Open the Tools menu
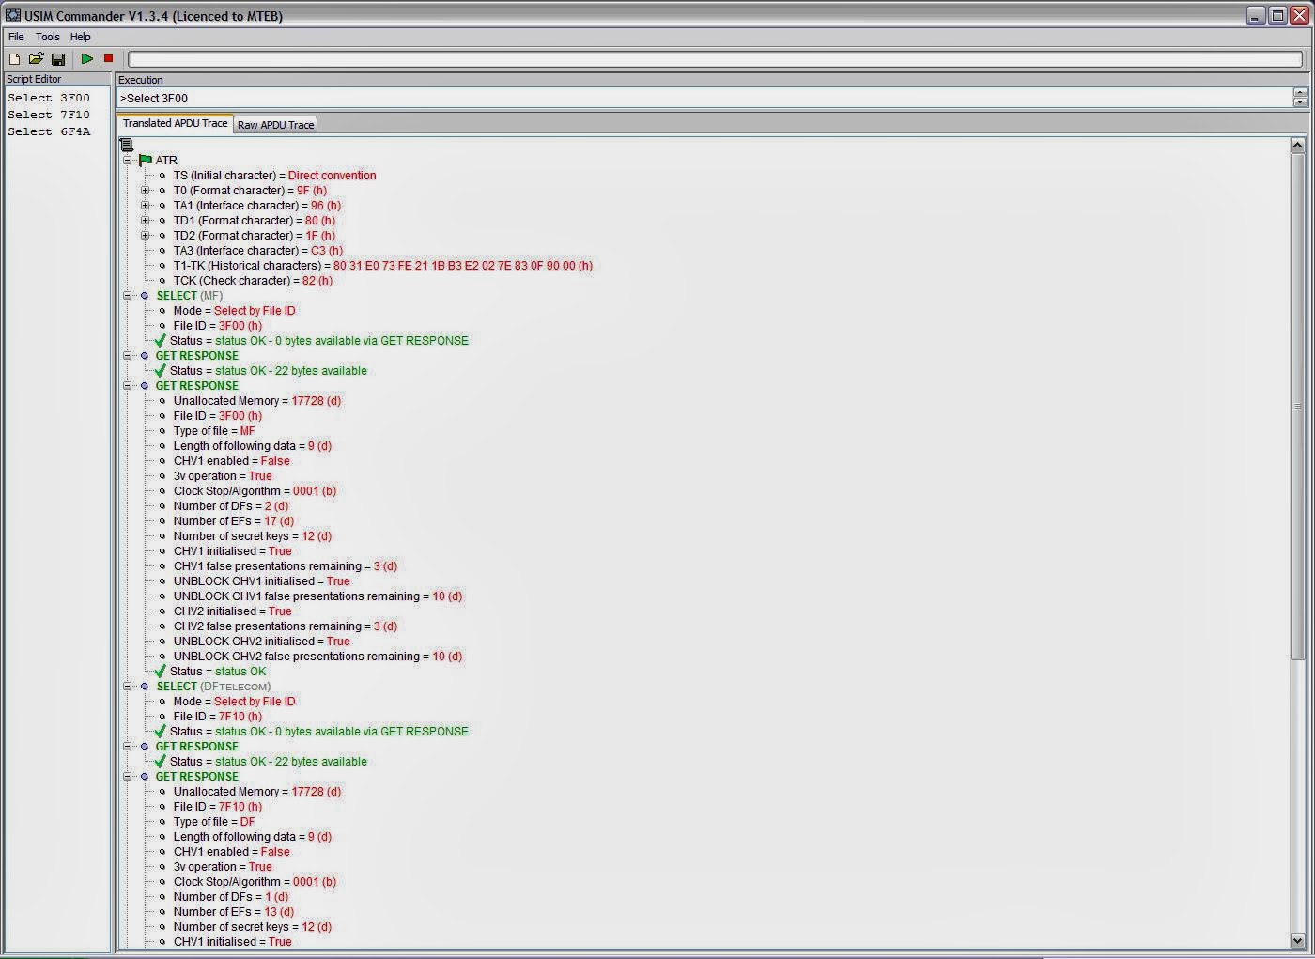Viewport: 1315px width, 959px height. [x=47, y=37]
